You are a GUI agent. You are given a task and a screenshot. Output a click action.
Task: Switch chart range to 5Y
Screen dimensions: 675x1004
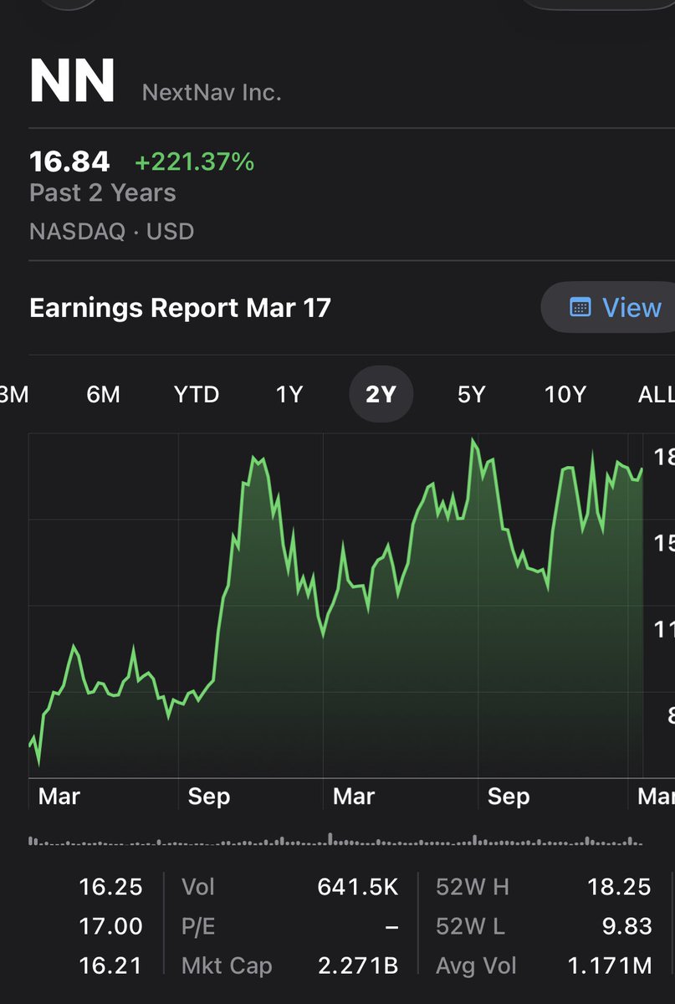pos(471,394)
